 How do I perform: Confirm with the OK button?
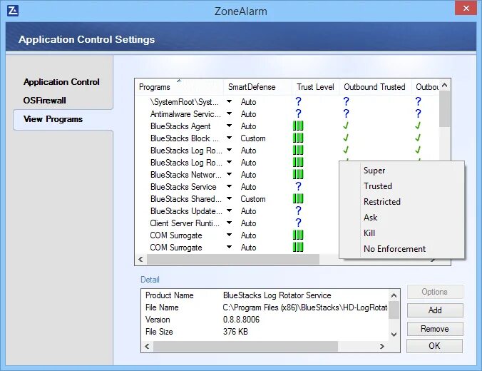[435, 346]
